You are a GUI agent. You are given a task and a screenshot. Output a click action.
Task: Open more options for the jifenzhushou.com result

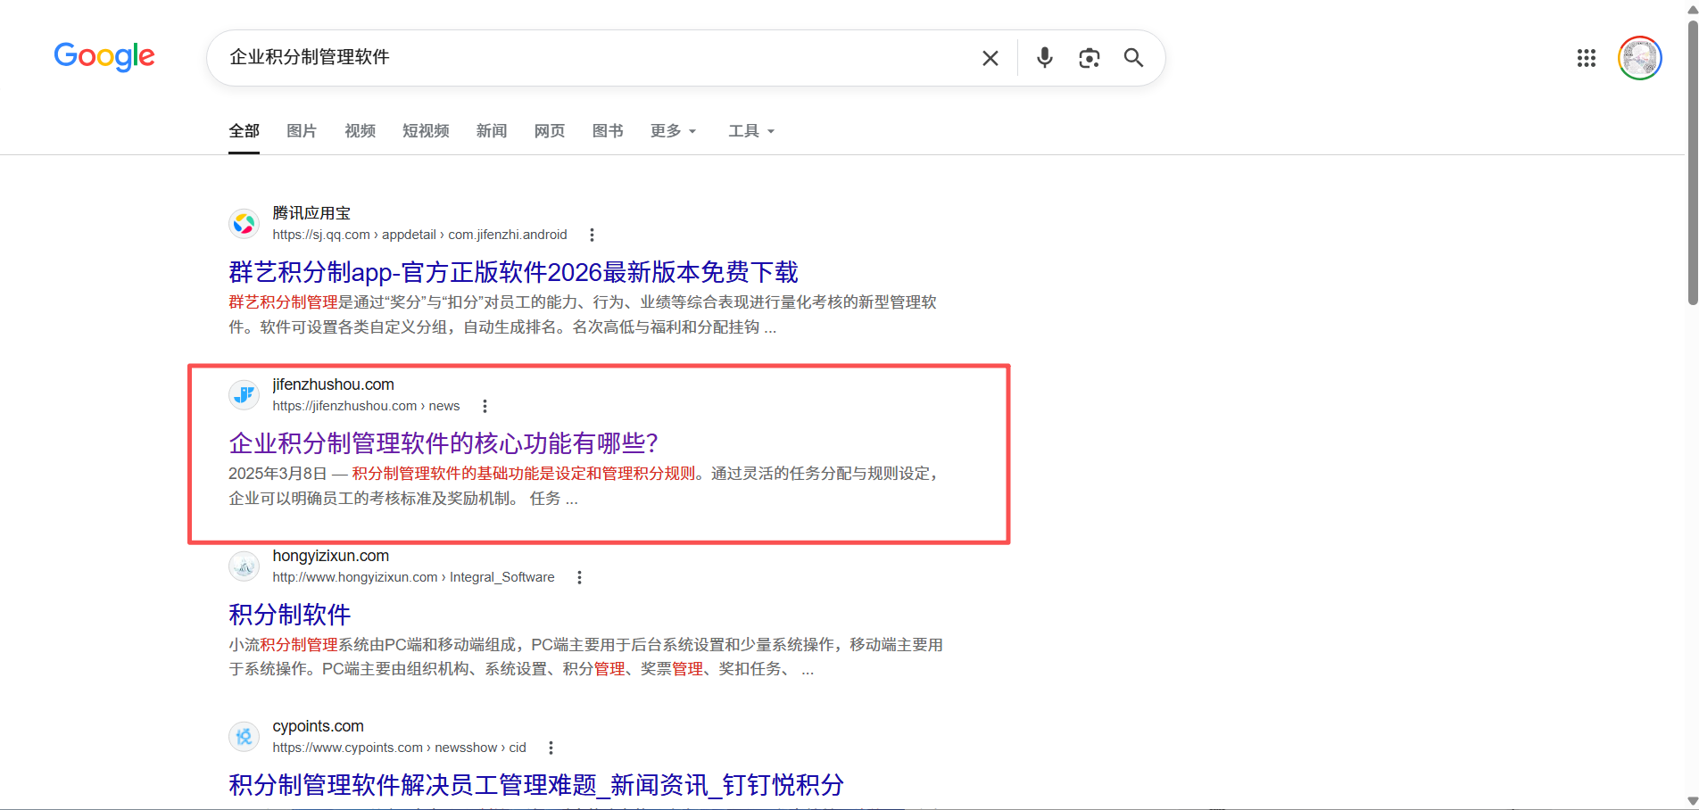point(485,406)
